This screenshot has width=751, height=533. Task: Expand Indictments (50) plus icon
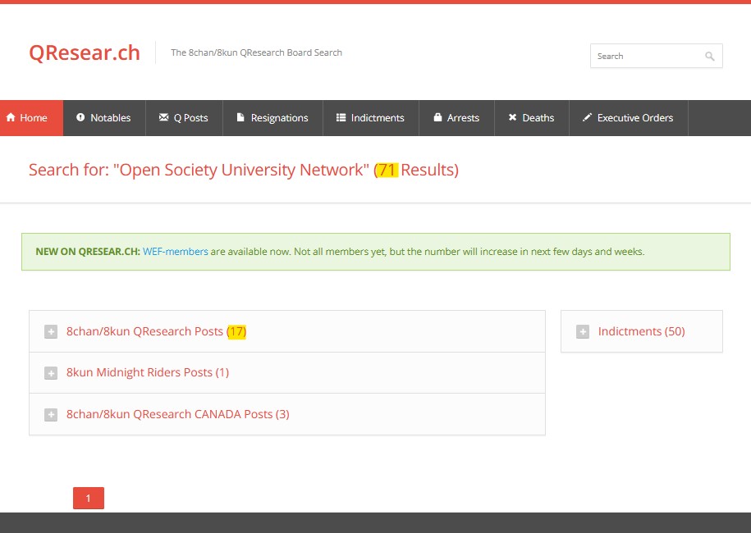[583, 331]
